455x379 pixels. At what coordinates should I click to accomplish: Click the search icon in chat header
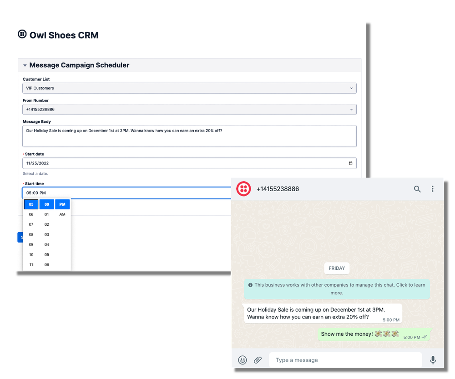click(x=417, y=189)
